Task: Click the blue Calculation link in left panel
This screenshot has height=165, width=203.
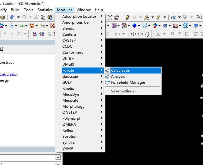Action: click(x=9, y=74)
